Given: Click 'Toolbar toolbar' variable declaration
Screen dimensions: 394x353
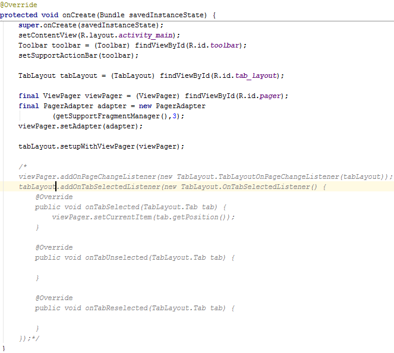Looking at the screenshot, I should coord(49,45).
